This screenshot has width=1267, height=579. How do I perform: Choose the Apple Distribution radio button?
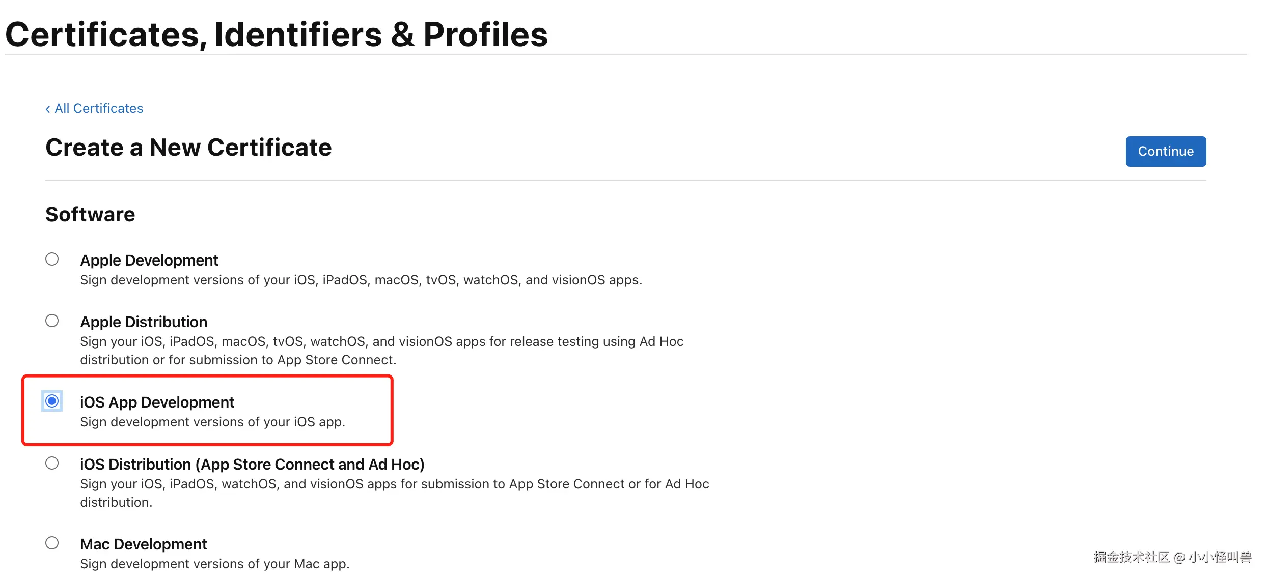click(x=52, y=321)
